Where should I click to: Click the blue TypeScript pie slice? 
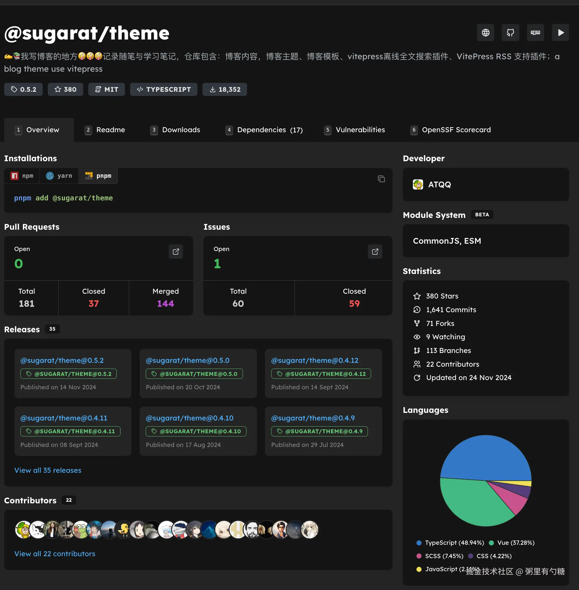click(486, 457)
